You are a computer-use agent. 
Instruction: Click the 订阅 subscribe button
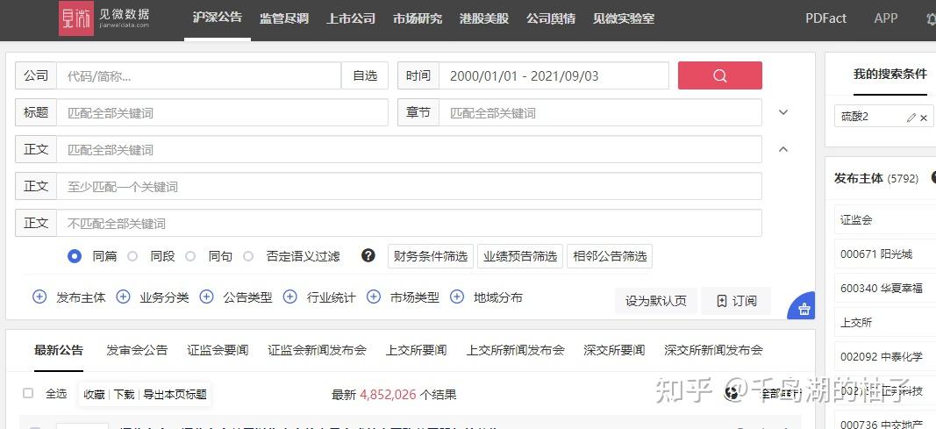[736, 301]
